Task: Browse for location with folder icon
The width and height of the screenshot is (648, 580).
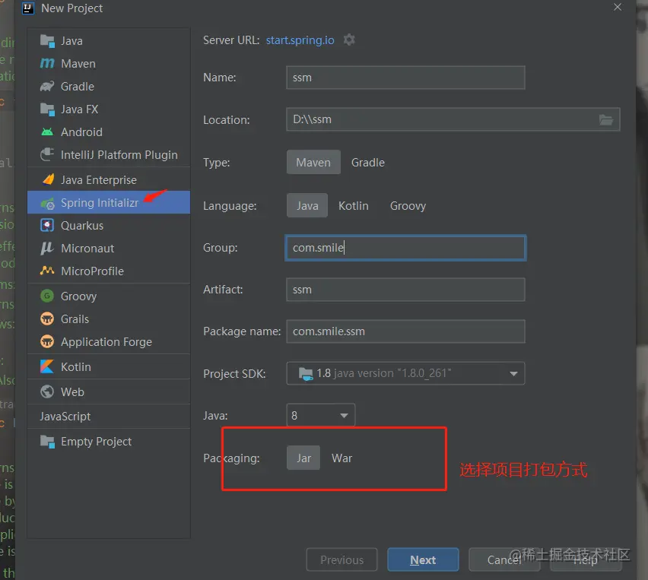Action: tap(606, 120)
